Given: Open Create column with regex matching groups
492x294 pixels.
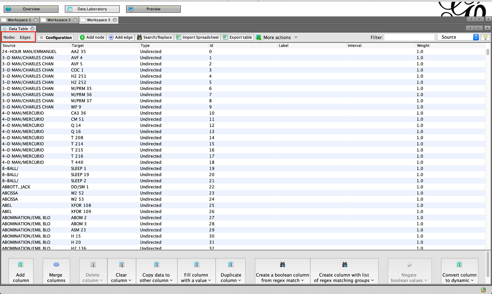Looking at the screenshot, I should (x=344, y=271).
